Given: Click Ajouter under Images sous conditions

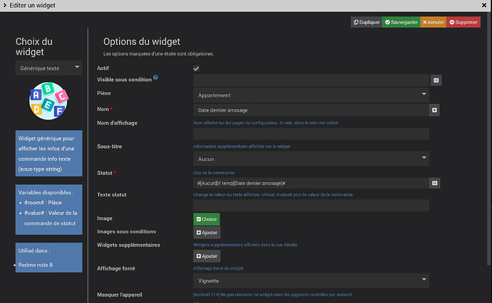Looking at the screenshot, I should pyautogui.click(x=207, y=233).
